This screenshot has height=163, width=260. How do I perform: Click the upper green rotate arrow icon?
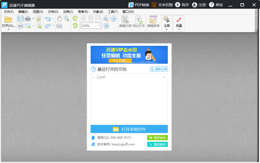[75, 19]
